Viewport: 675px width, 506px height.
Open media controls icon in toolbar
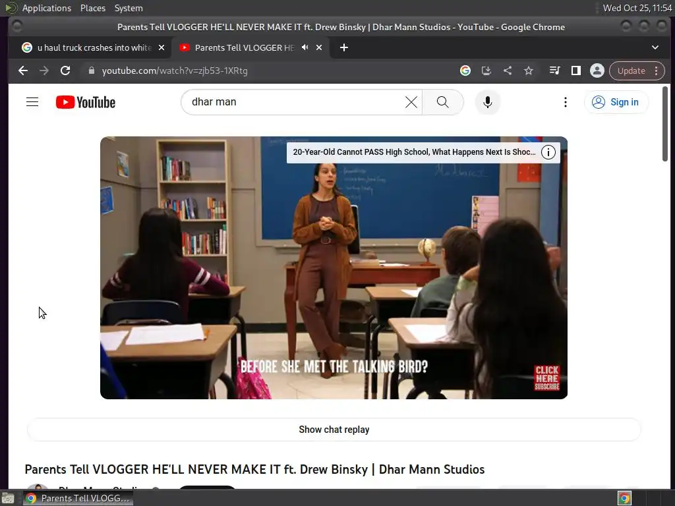pos(554,70)
